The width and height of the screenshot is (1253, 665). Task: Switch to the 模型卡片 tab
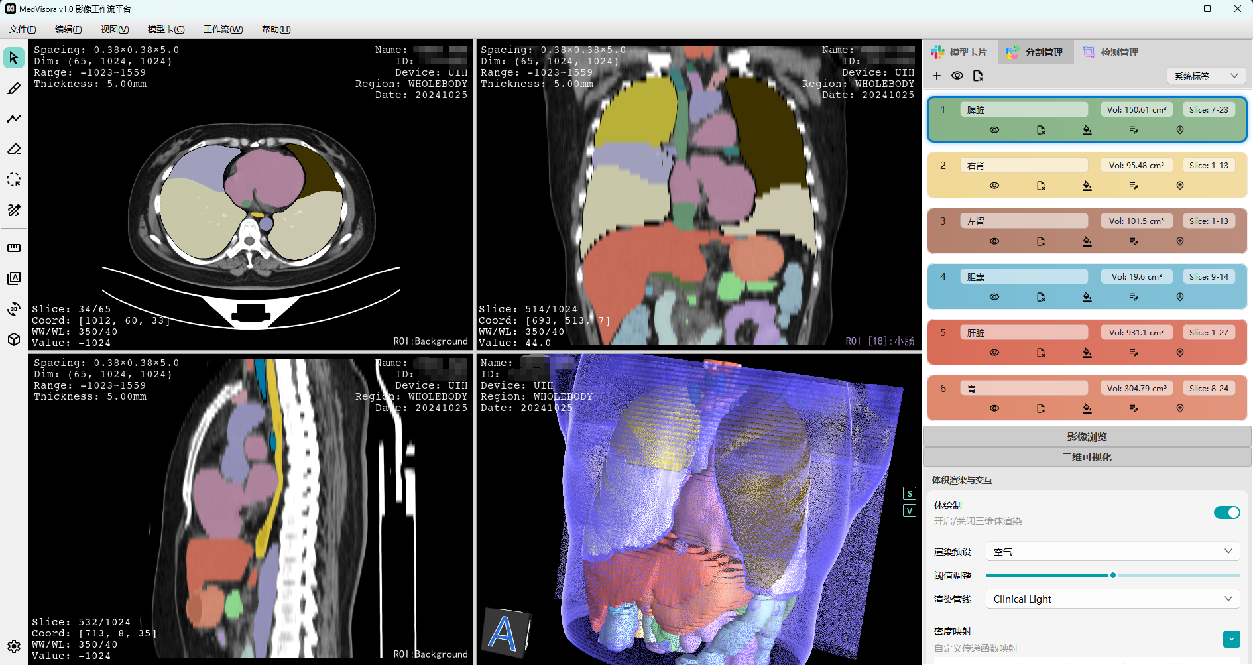pos(959,52)
